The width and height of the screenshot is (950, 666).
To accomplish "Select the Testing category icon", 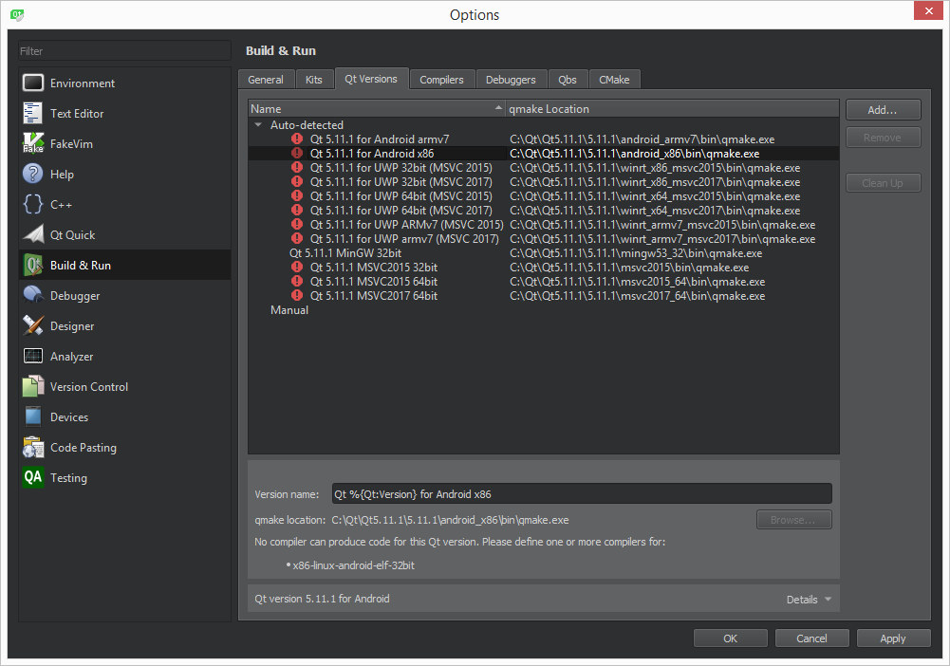I will 34,478.
